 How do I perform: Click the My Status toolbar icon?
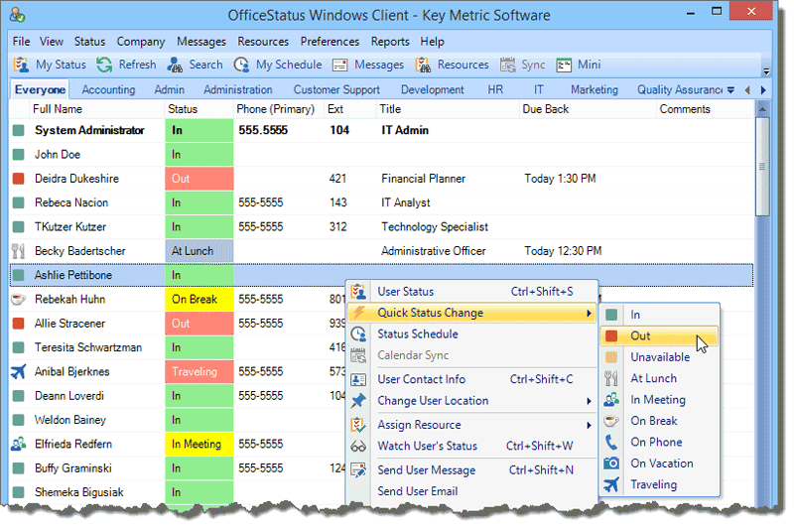21,65
